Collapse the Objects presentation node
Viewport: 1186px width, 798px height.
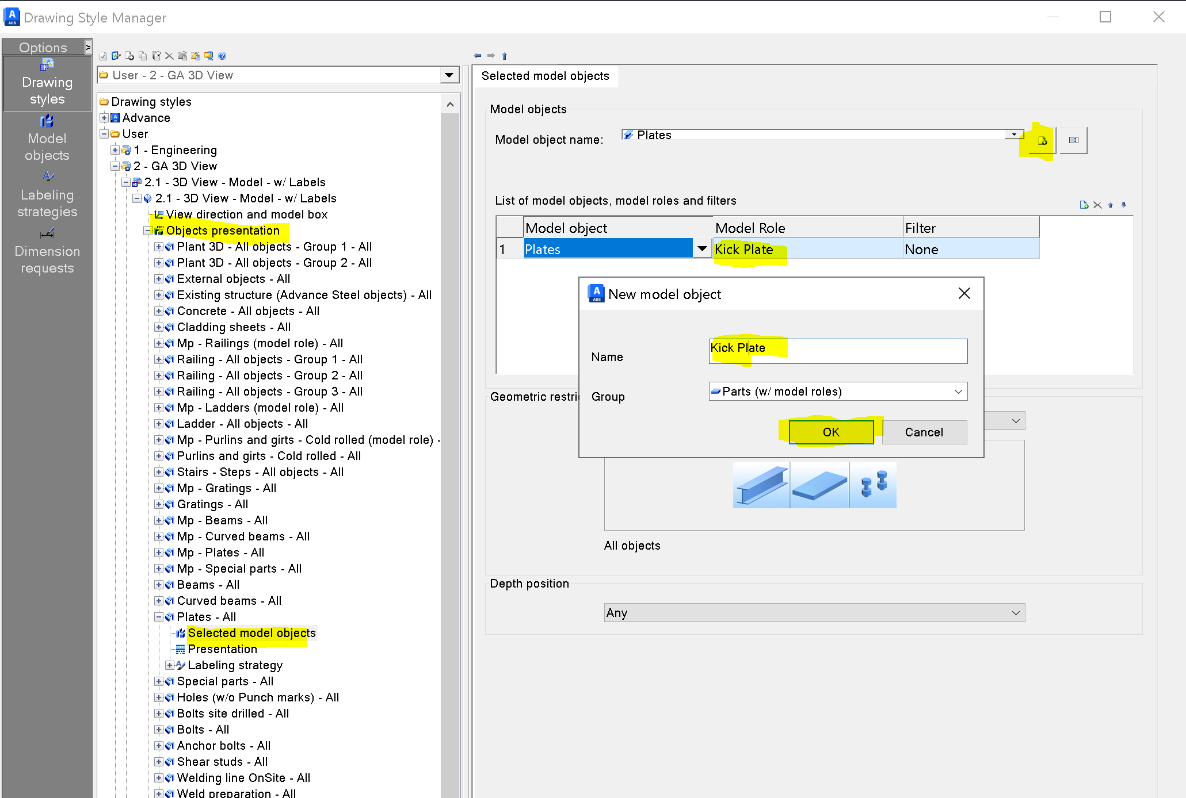(x=148, y=231)
